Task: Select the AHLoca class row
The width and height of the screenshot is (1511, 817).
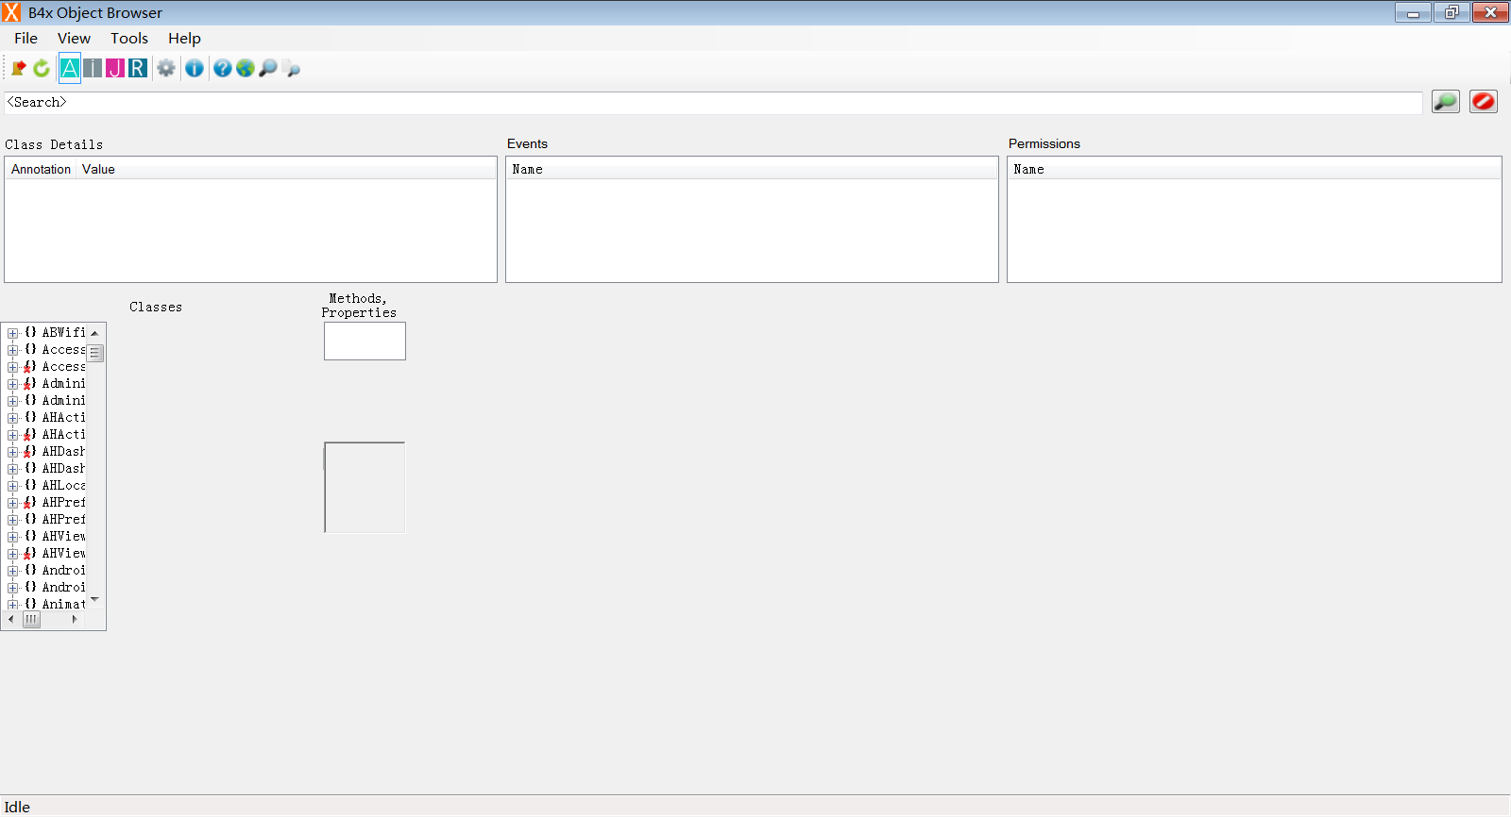Action: pyautogui.click(x=63, y=485)
